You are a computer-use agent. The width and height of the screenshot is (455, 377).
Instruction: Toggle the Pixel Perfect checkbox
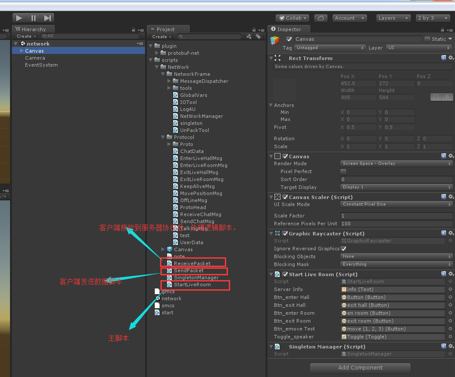click(345, 171)
